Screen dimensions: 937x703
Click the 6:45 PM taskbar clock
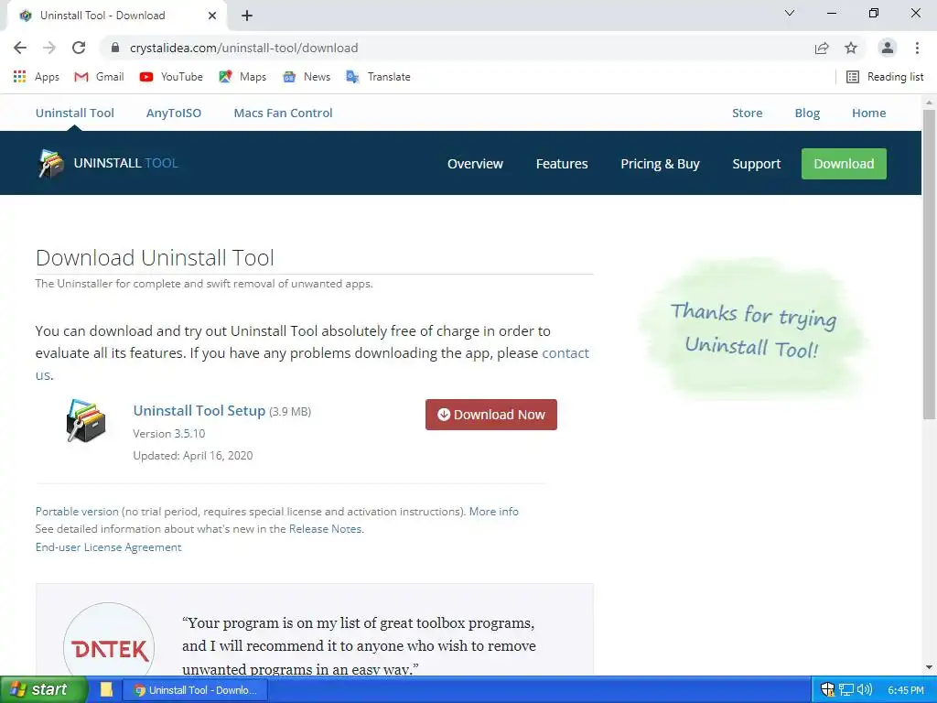906,690
